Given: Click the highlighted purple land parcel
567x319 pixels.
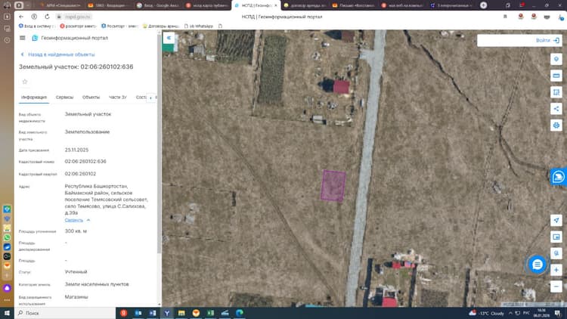Looking at the screenshot, I should point(333,185).
